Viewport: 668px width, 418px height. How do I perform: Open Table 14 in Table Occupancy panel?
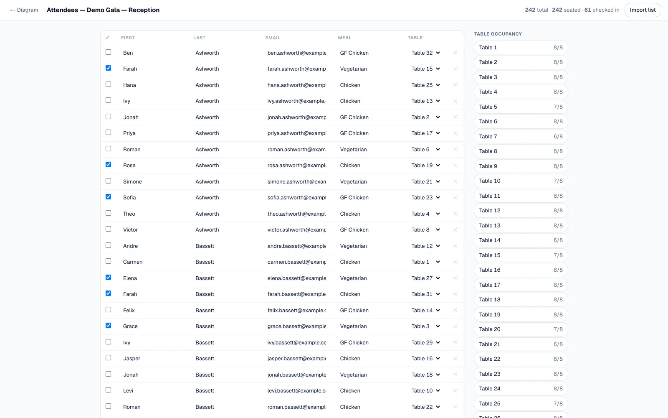coord(521,240)
